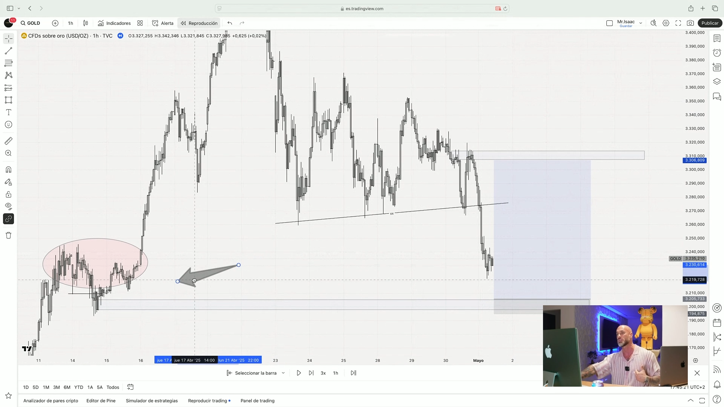Open favorites star toolbar
724x407 pixels.
8,396
